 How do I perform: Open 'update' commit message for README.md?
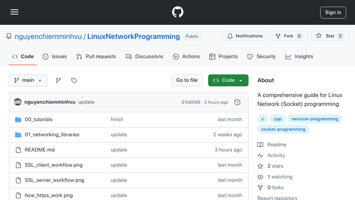tap(119, 150)
